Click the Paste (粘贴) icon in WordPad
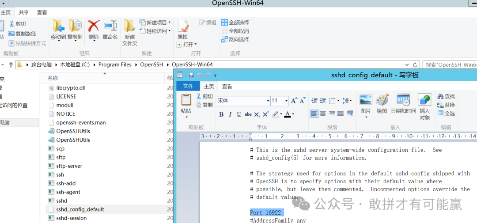477x223 pixels. click(186, 100)
